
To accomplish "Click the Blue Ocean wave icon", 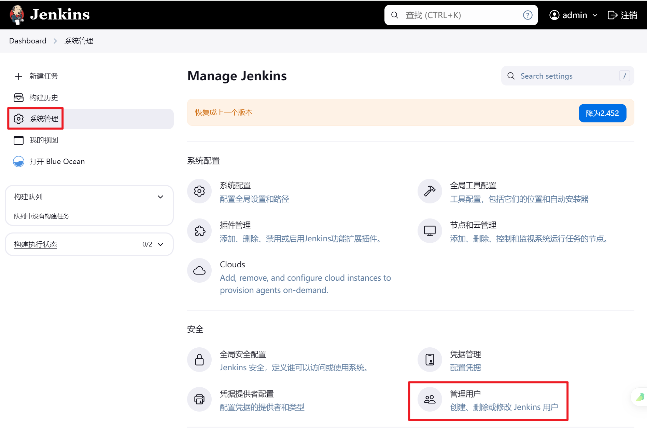I will (18, 161).
